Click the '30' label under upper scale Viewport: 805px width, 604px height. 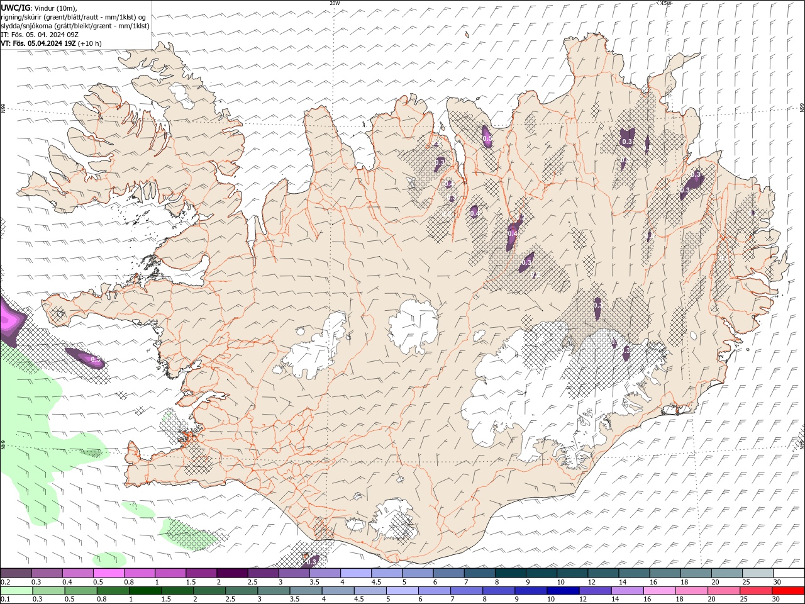777,582
